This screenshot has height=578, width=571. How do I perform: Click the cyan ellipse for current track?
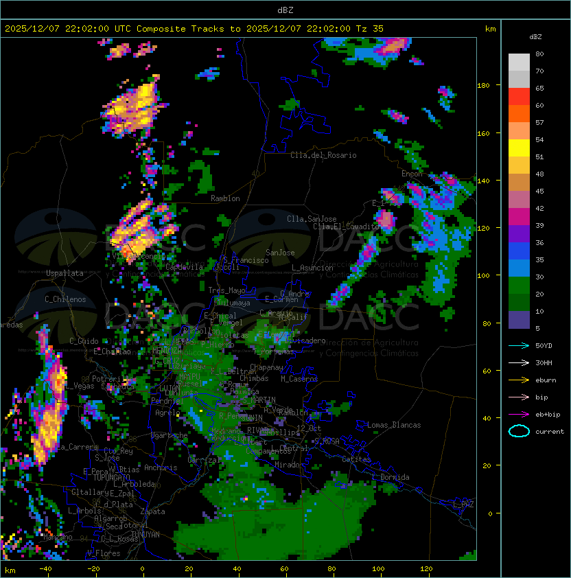pyautogui.click(x=519, y=431)
